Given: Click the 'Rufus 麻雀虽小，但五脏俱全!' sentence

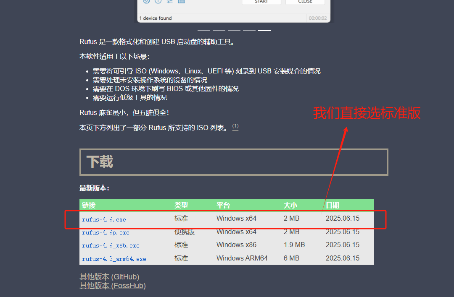Looking at the screenshot, I should 124,112.
